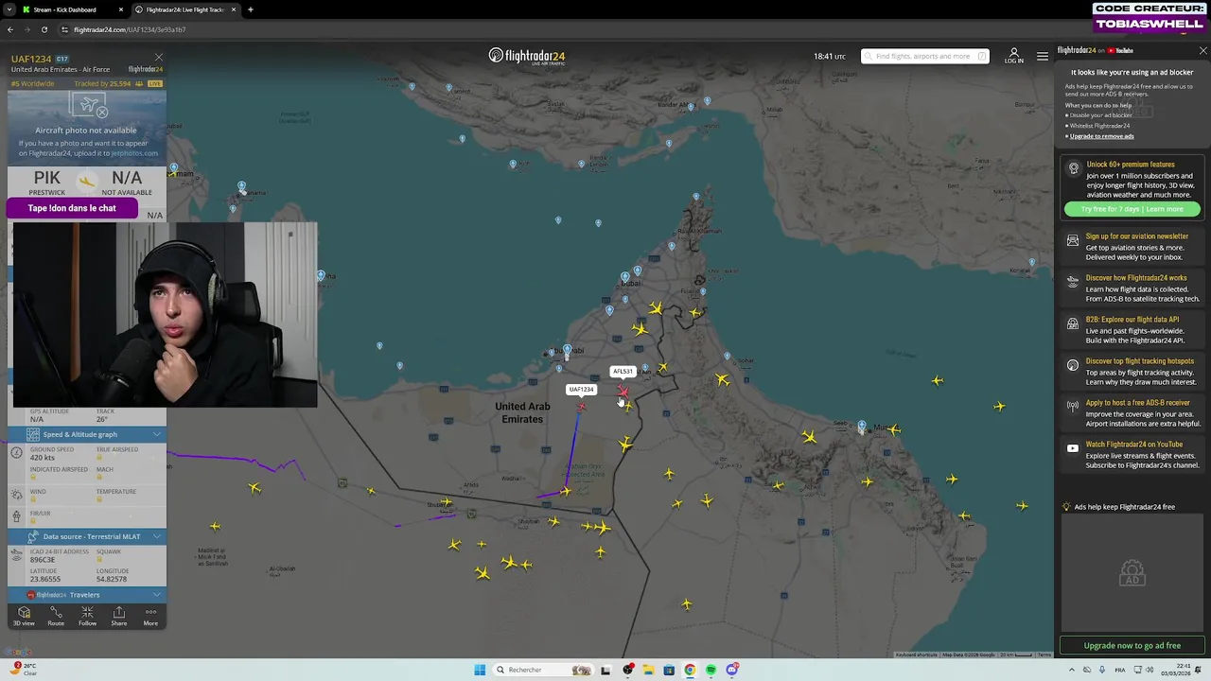Click the FIR/UIR tower icon
Screen dimensions: 1211x681
tap(16, 515)
